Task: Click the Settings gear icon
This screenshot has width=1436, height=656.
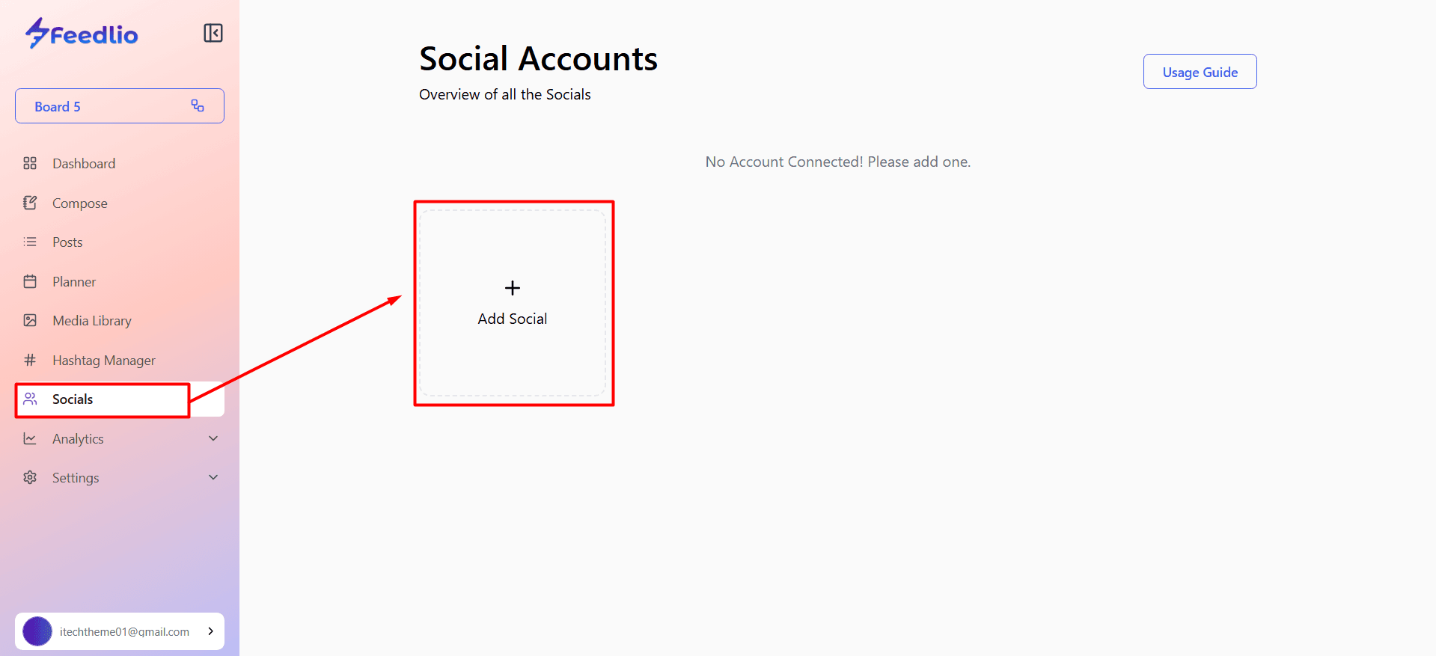Action: point(30,477)
